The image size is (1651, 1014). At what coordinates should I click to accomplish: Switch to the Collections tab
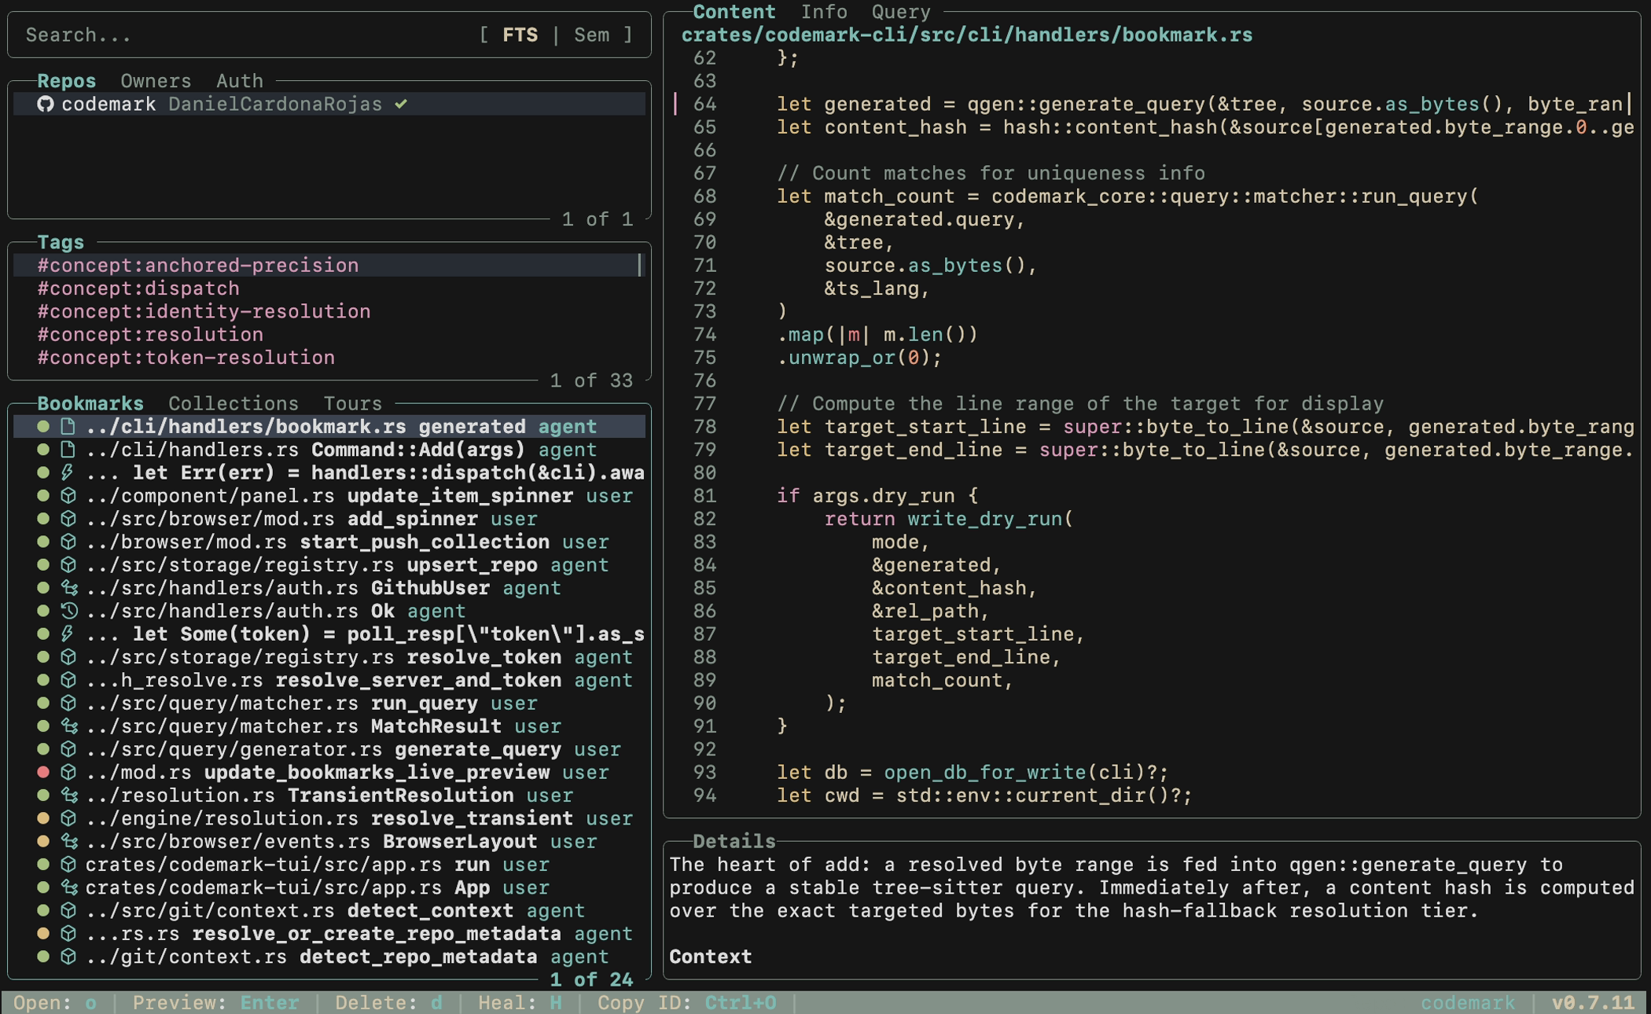[x=233, y=403]
